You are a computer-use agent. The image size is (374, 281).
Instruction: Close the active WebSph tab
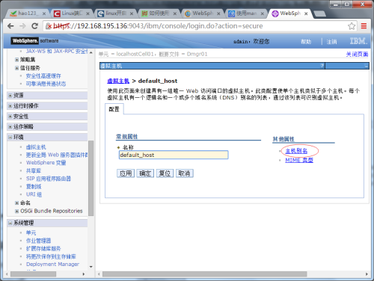(306, 13)
